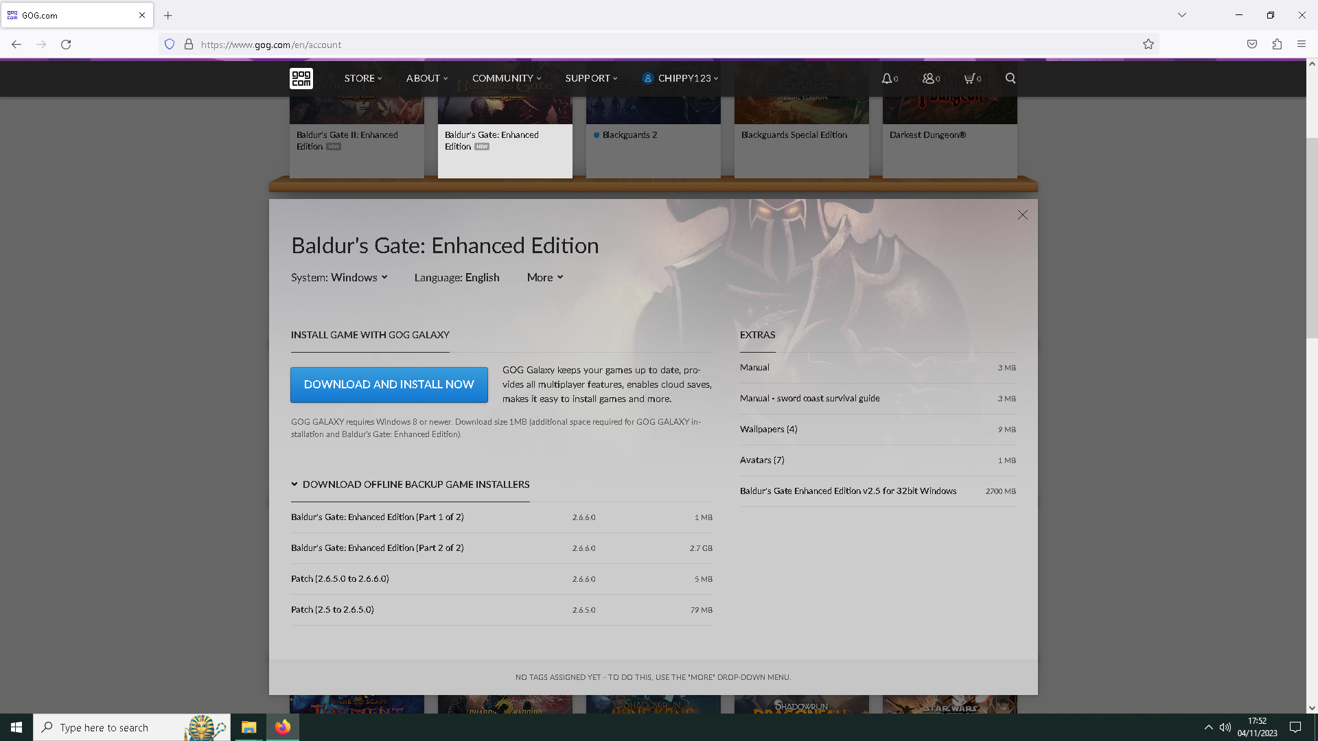Expand the More dropdown

coord(545,277)
